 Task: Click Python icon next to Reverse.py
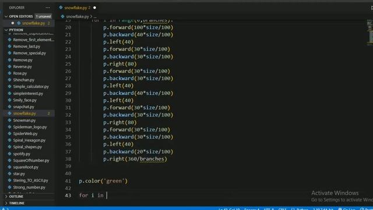point(10,66)
